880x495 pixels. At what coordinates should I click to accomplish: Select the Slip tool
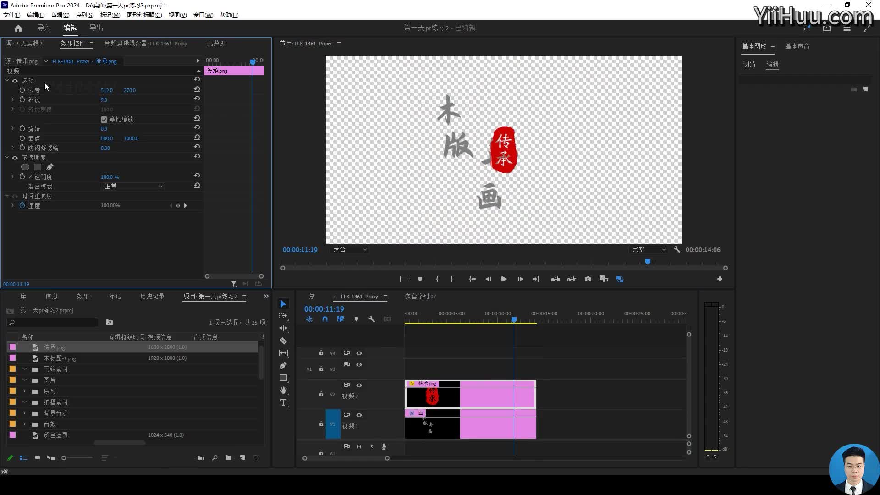point(283,353)
